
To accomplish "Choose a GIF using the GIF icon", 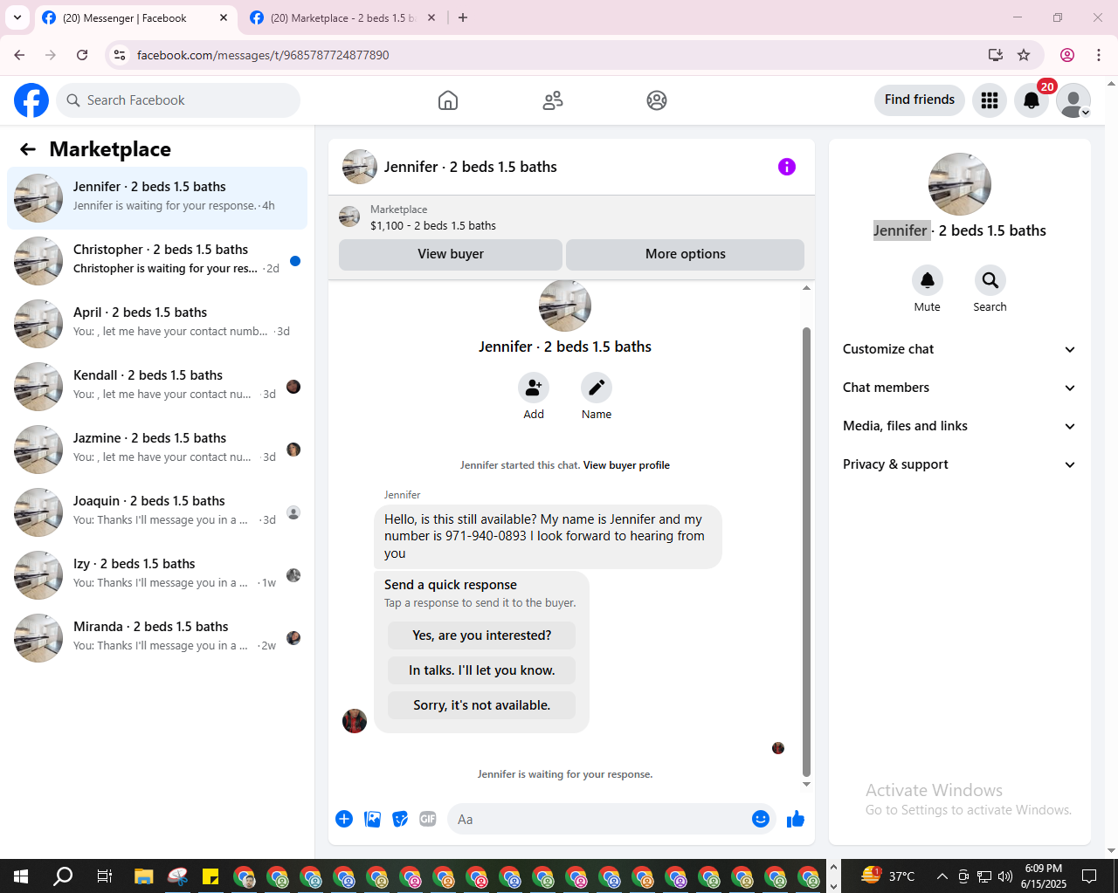I will coord(428,819).
